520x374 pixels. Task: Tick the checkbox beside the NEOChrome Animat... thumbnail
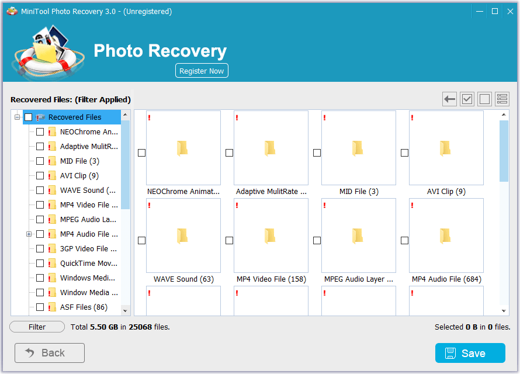[x=141, y=153]
